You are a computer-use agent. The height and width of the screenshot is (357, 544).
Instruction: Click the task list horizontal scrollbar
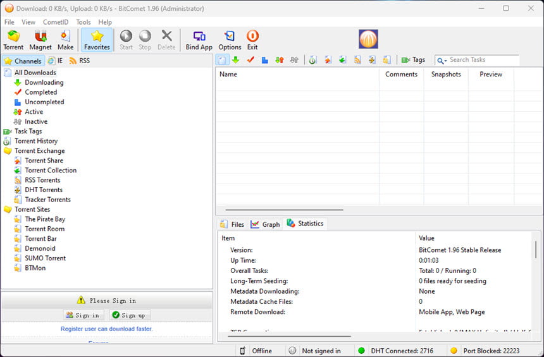[284, 210]
